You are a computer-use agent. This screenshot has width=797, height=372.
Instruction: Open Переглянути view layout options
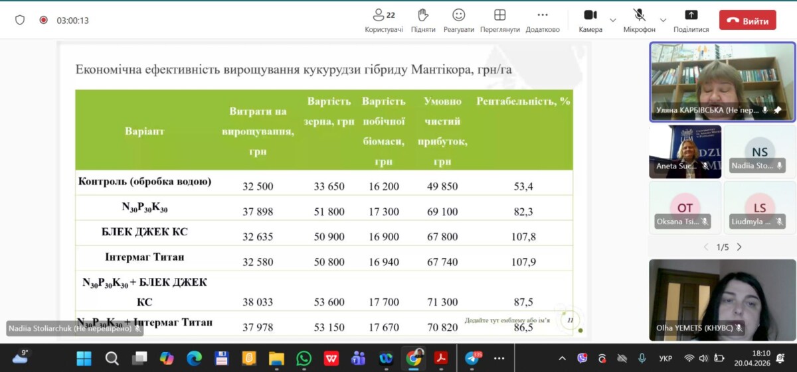point(499,21)
